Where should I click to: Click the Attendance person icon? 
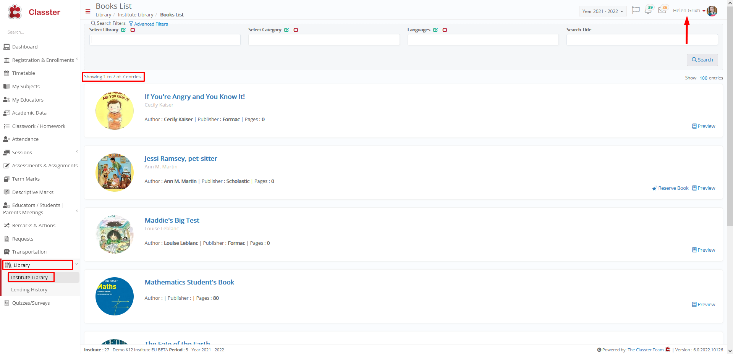(x=6, y=139)
